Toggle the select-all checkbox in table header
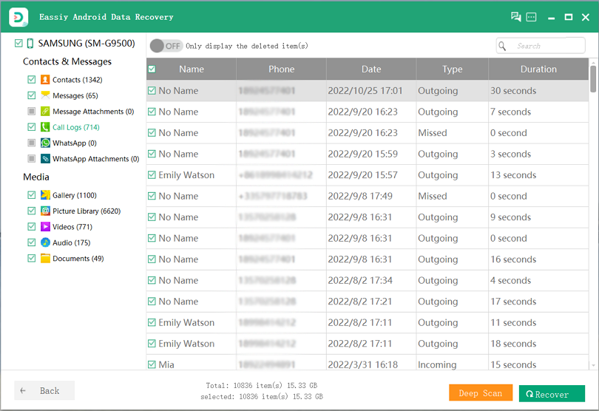The width and height of the screenshot is (599, 411). 152,69
